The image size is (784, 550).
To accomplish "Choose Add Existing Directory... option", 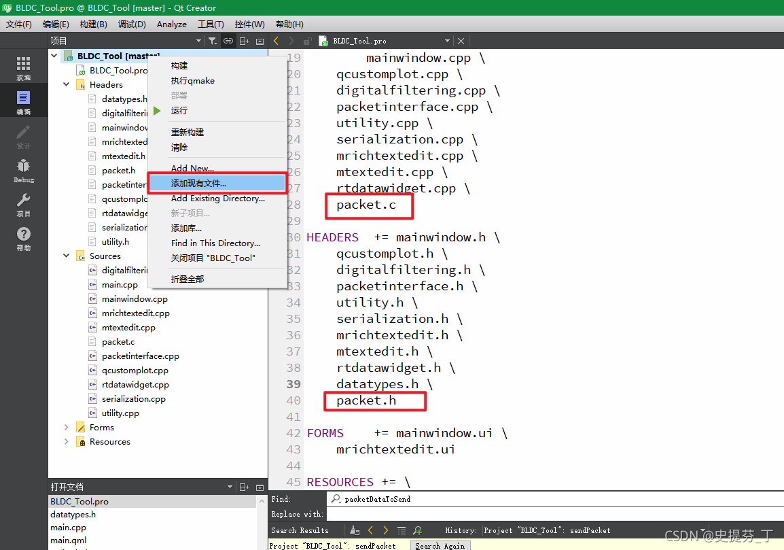I will click(x=217, y=199).
